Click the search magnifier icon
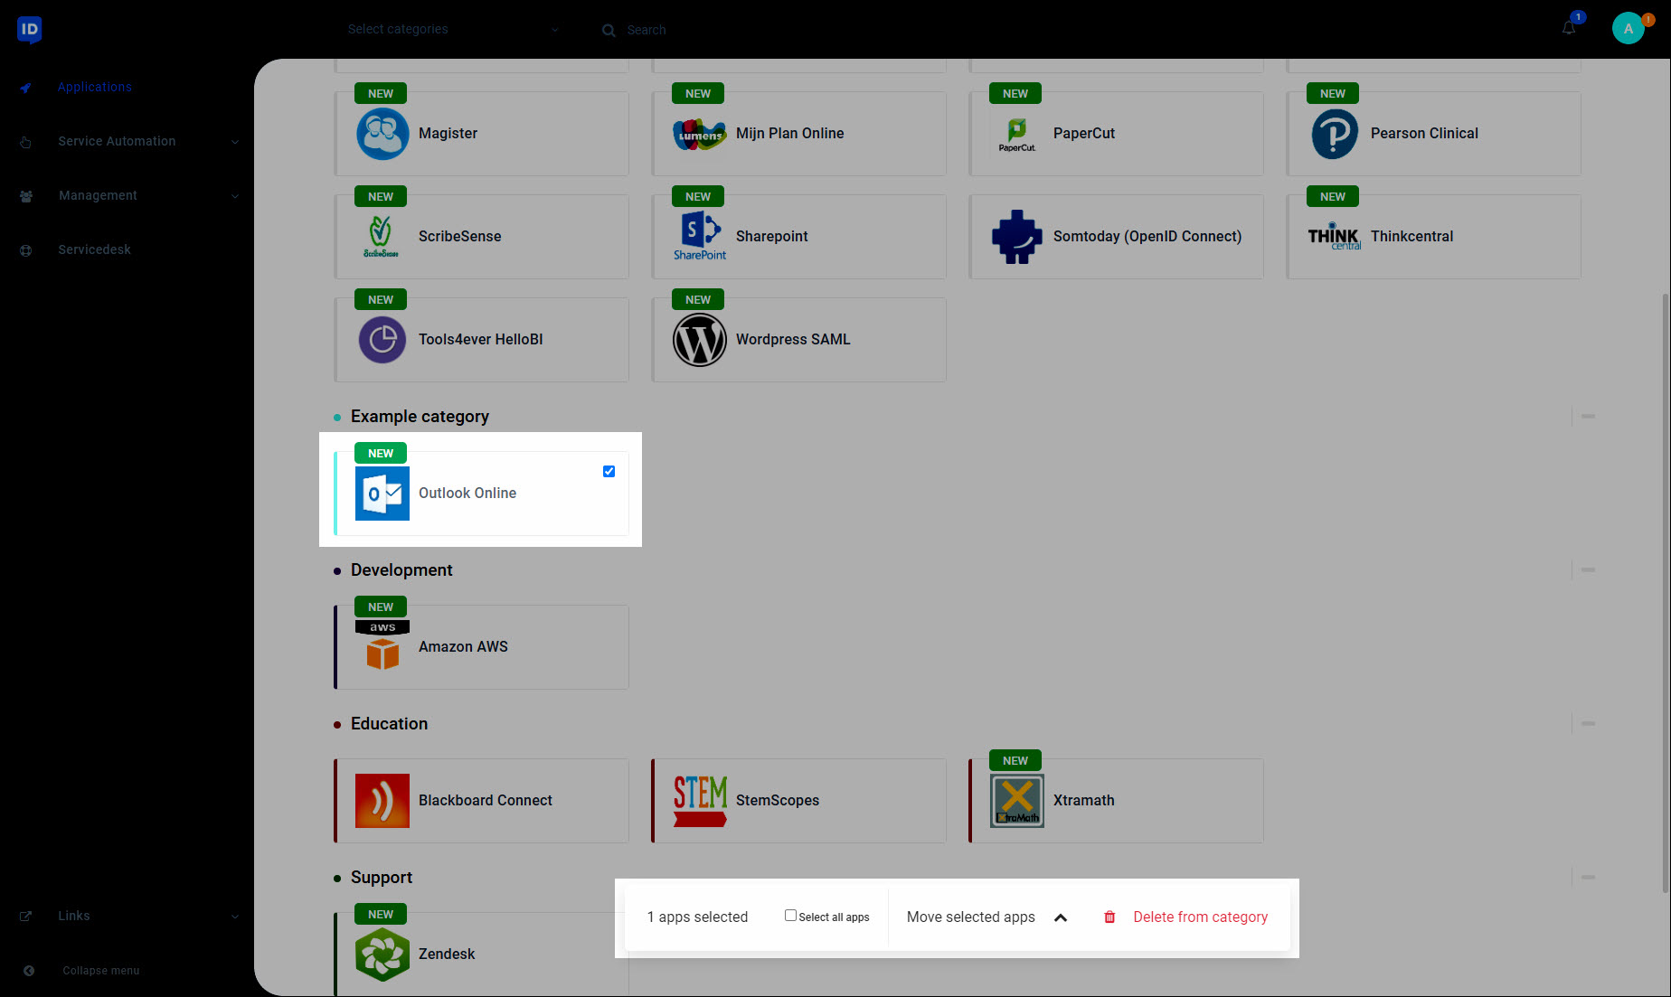1671x997 pixels. pos(609,30)
